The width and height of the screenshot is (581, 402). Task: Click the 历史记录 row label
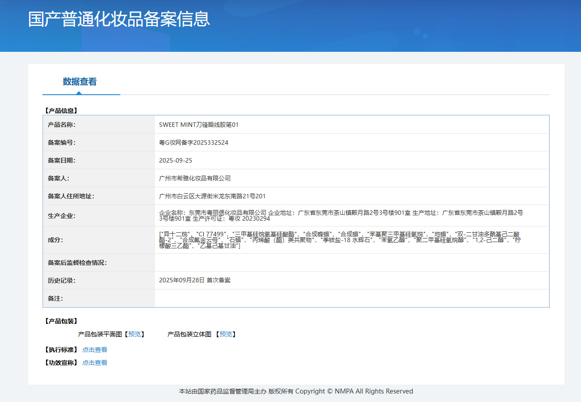[62, 281]
